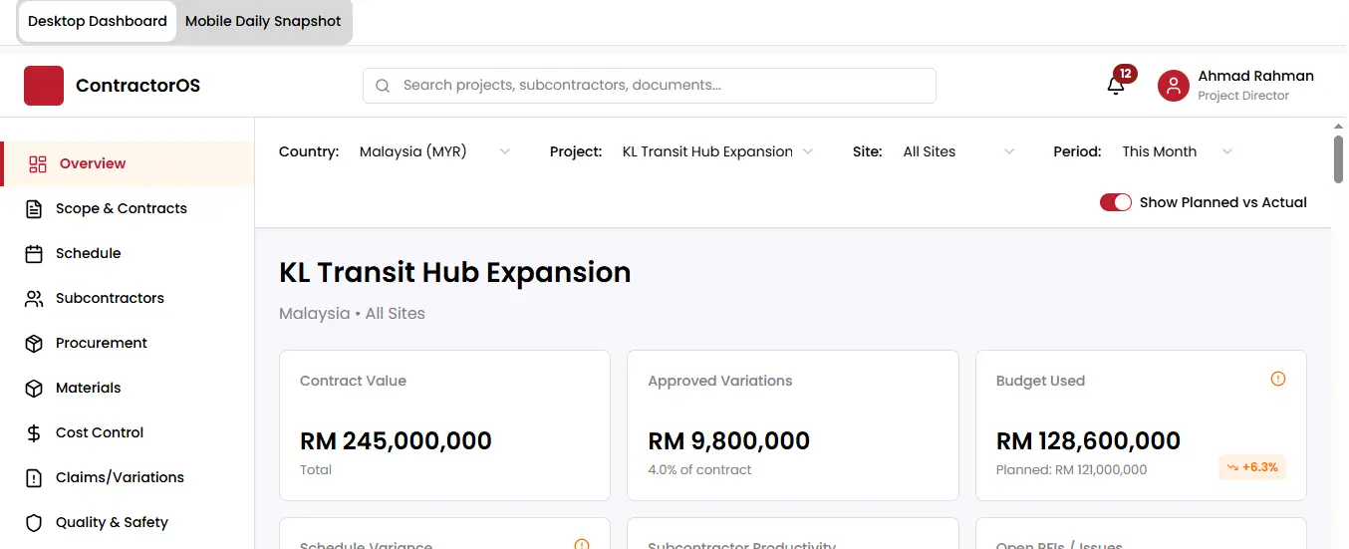The width and height of the screenshot is (1349, 549).
Task: Open the Site filter dropdown
Action: point(957,151)
